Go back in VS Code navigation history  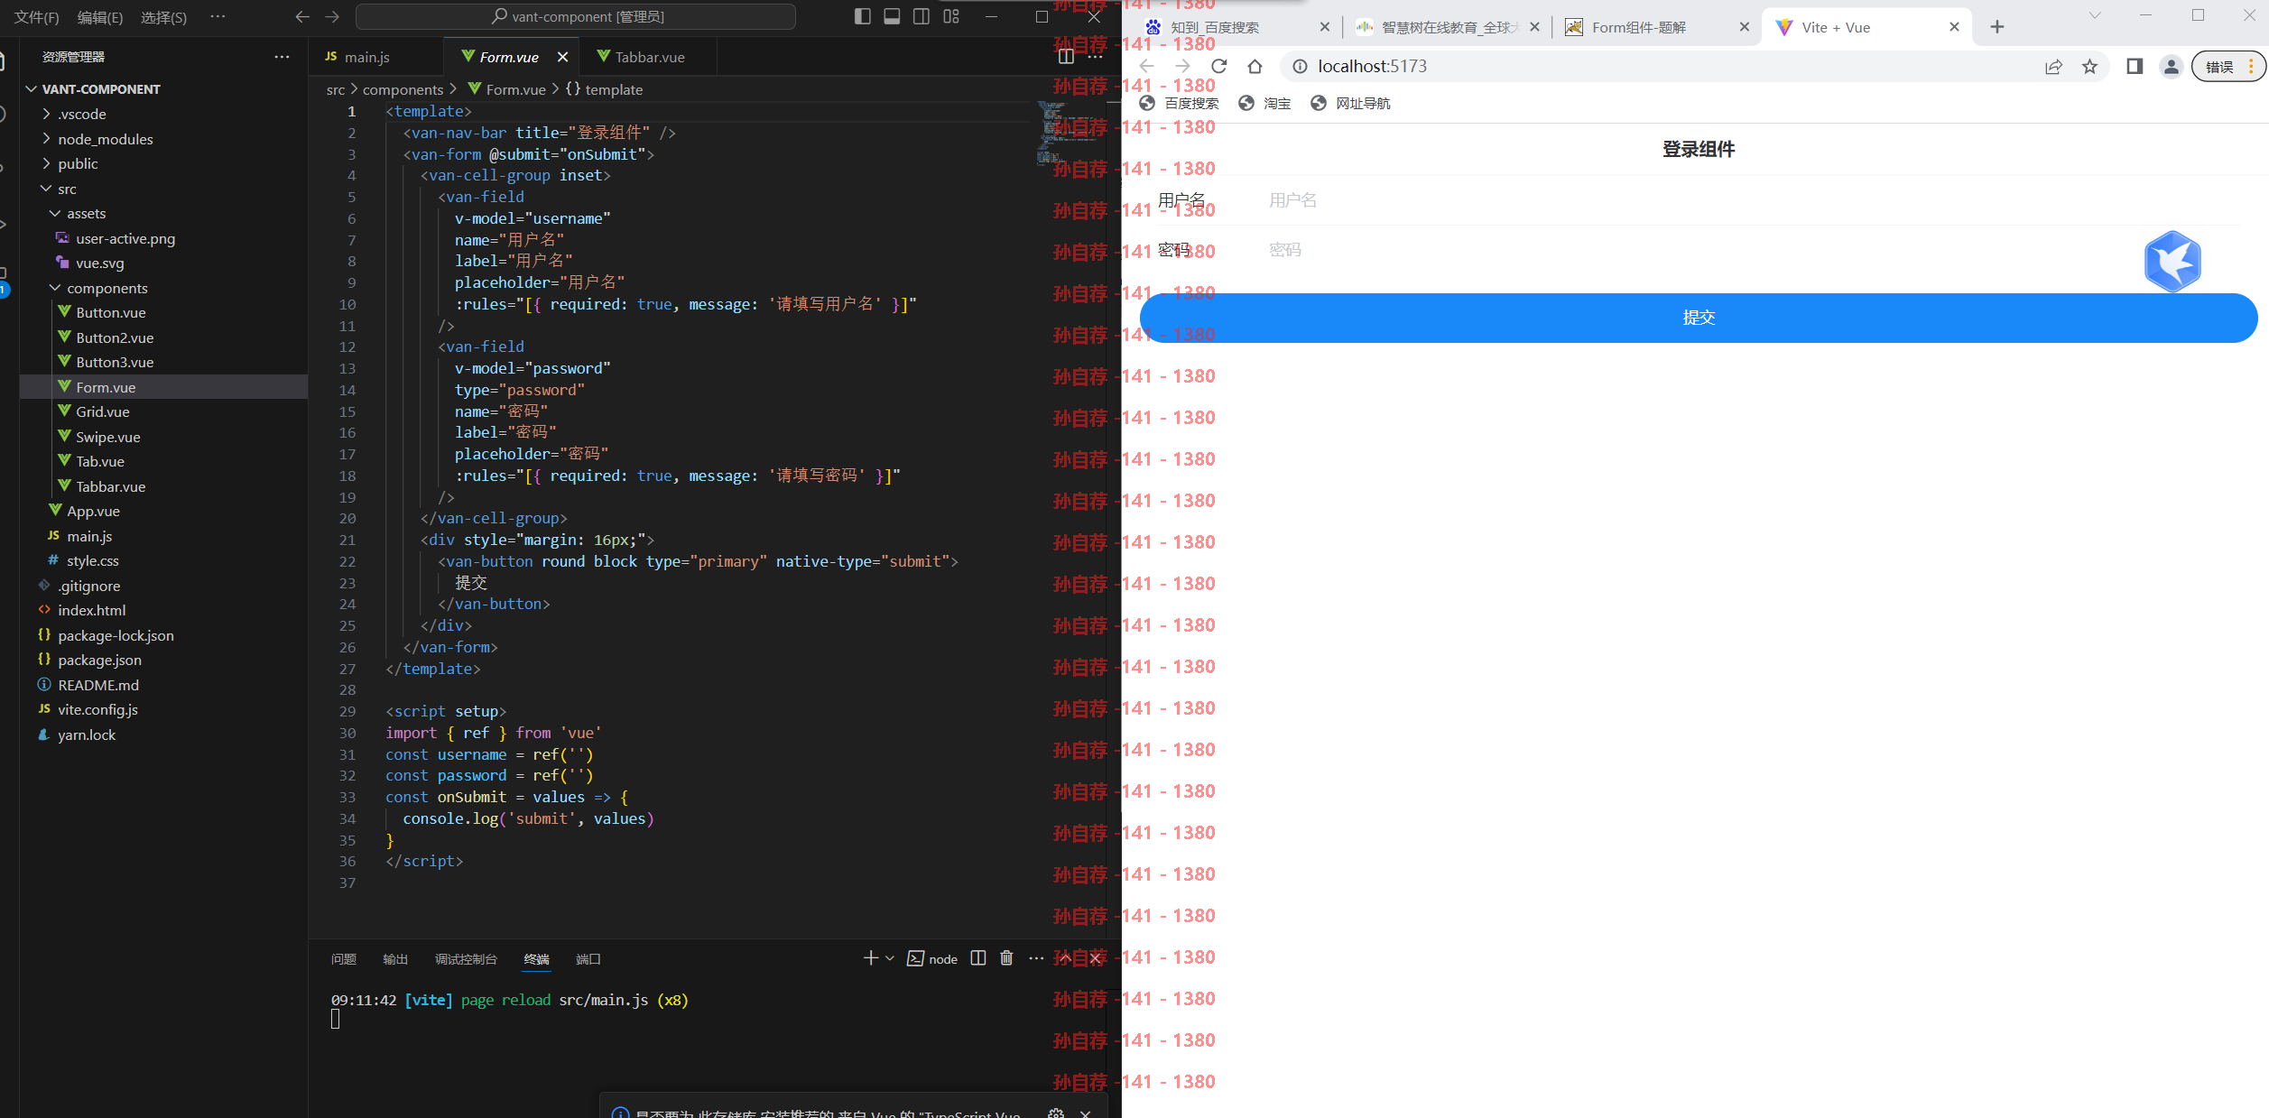coord(302,16)
